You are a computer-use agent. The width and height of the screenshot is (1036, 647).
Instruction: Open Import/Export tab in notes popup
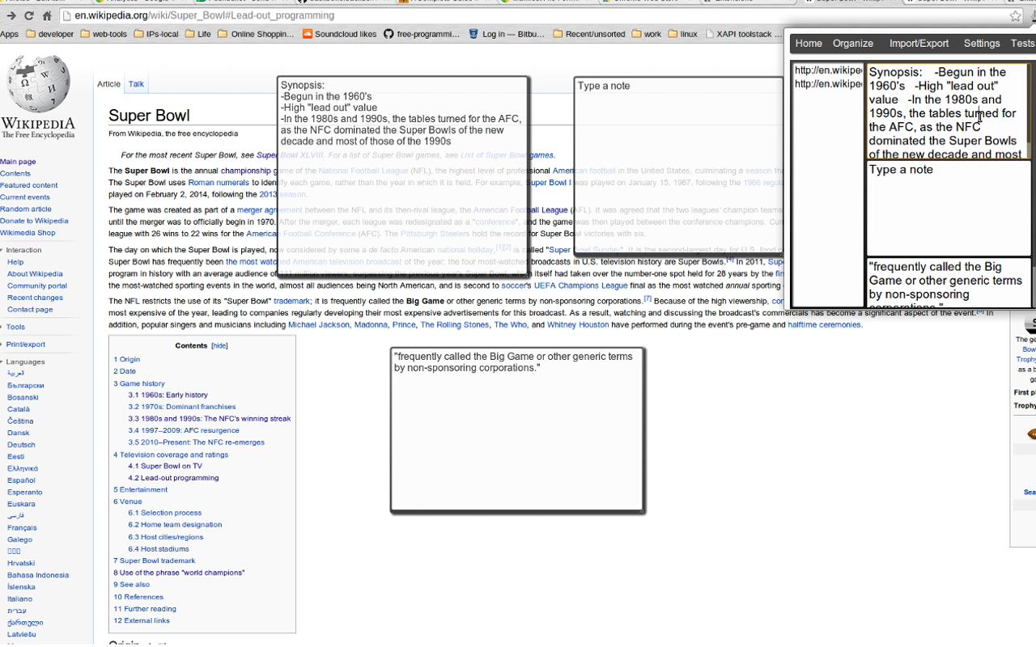click(919, 44)
